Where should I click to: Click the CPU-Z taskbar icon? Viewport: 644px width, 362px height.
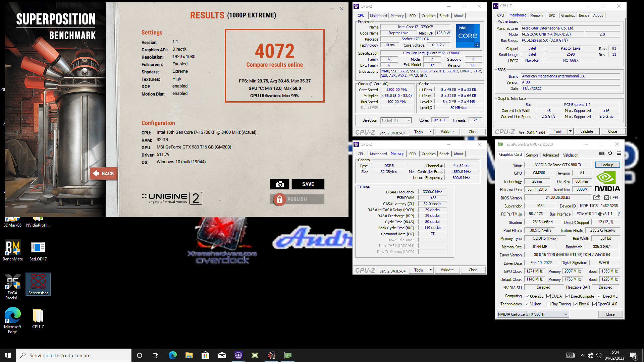[238, 355]
